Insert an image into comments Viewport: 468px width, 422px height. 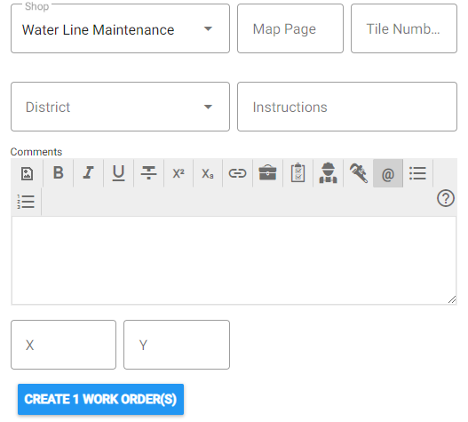tap(28, 173)
